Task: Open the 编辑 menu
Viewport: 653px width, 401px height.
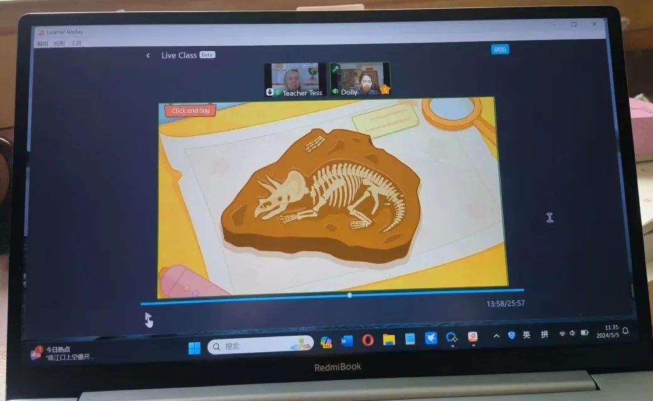Action: point(42,44)
